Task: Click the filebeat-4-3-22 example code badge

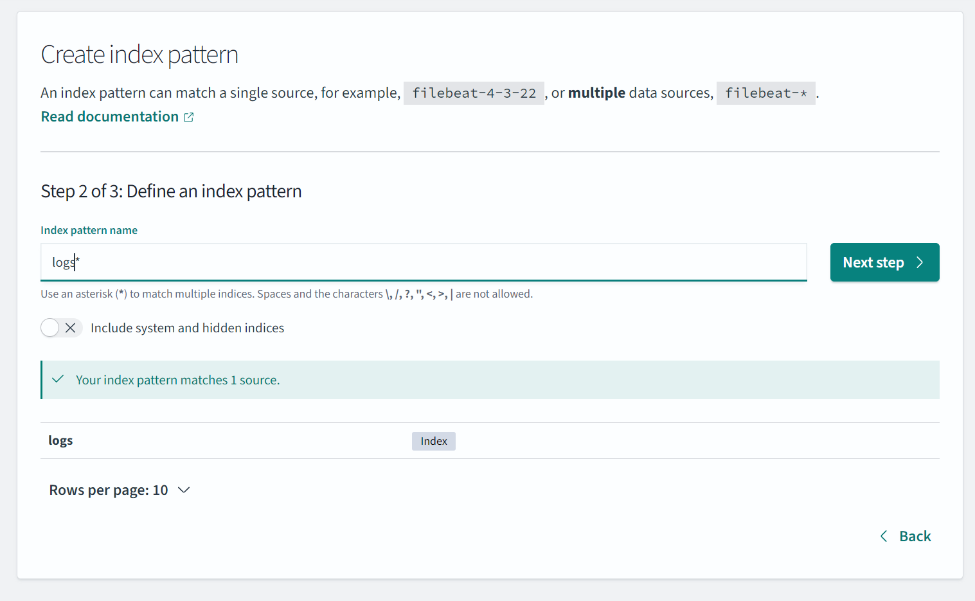Action: click(474, 93)
